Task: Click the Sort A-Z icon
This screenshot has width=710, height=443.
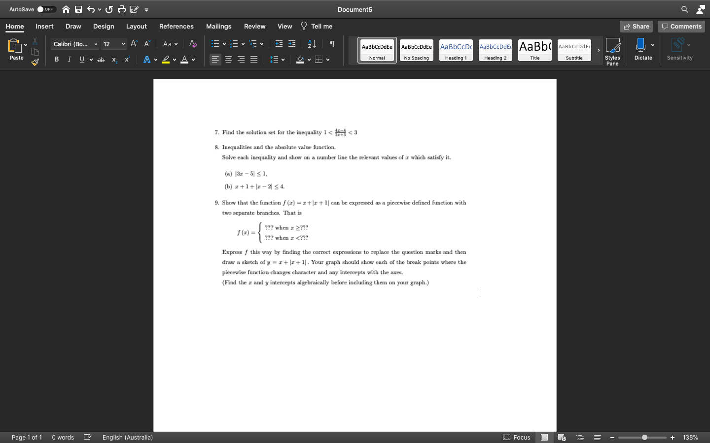Action: (311, 44)
